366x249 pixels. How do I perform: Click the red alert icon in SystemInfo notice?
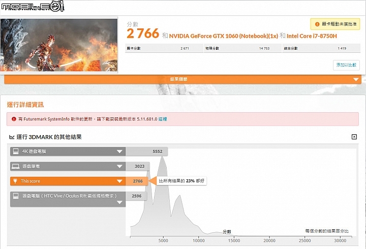(x=14, y=119)
